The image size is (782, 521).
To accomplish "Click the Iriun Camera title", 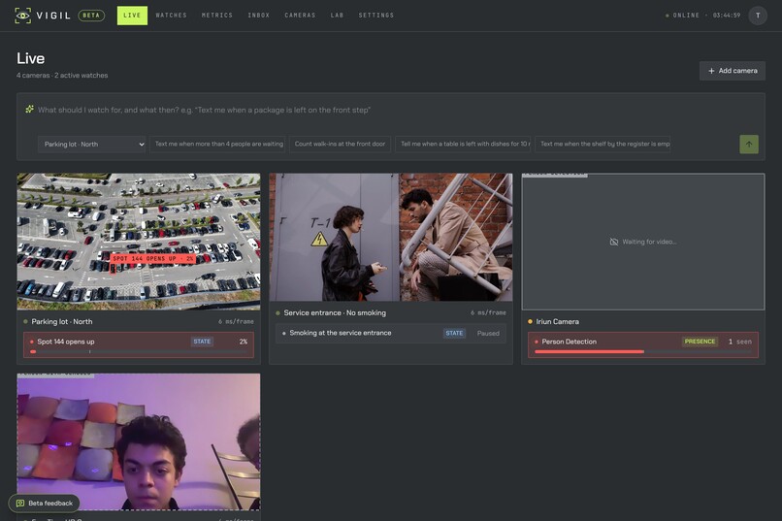I will (x=558, y=321).
